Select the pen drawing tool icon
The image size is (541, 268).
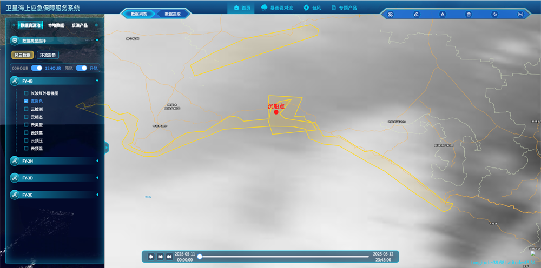[x=416, y=15]
